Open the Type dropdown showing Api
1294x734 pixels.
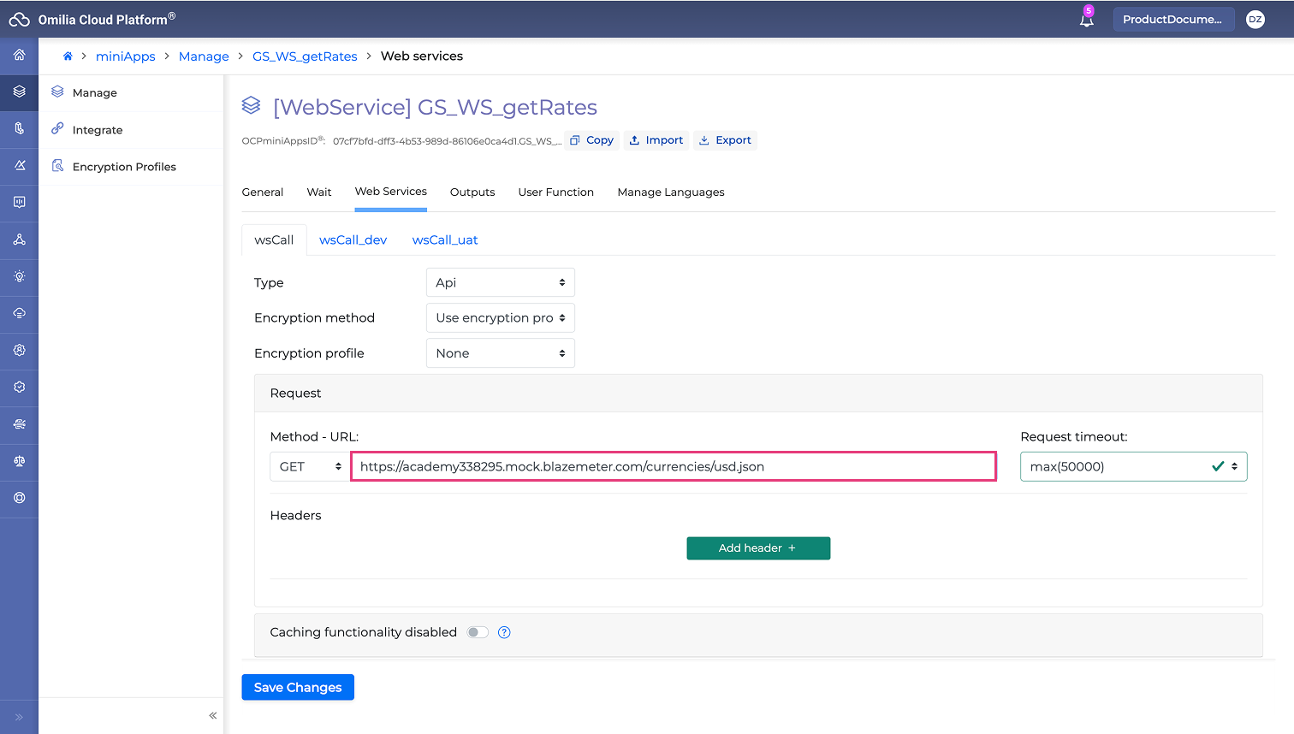(x=500, y=282)
